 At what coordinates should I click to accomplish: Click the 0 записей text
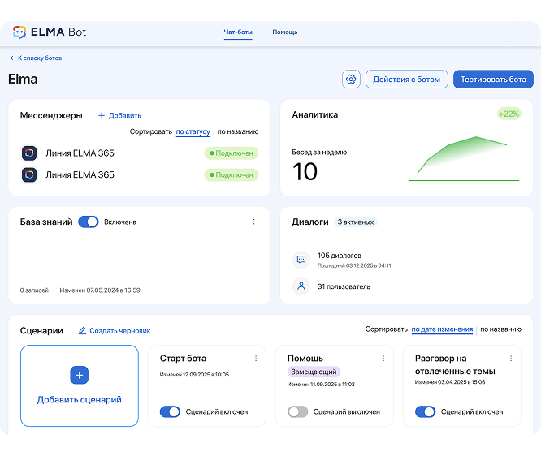[x=34, y=290]
